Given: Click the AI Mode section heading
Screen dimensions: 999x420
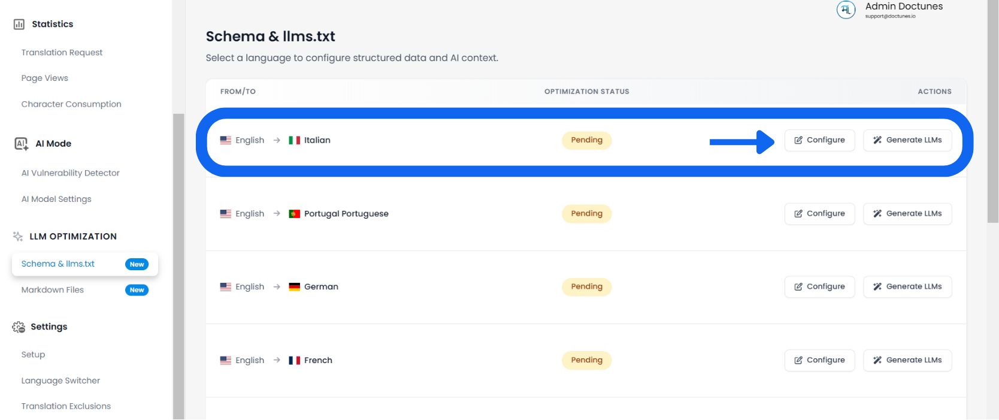Looking at the screenshot, I should click(53, 144).
